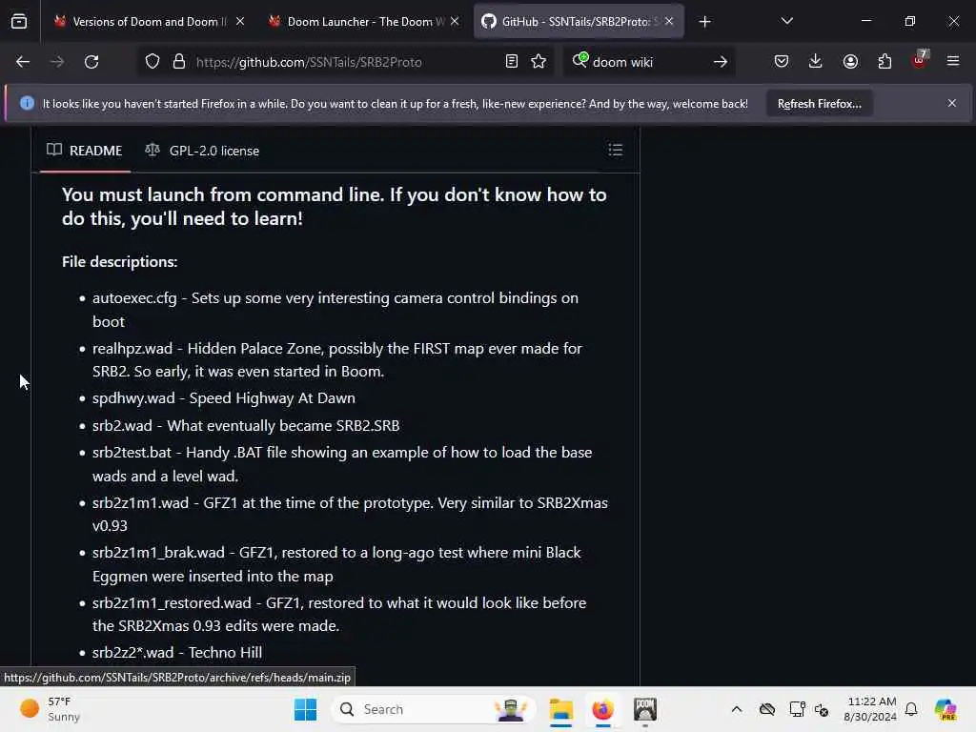Click the Windows taskbar Search field

click(x=434, y=709)
